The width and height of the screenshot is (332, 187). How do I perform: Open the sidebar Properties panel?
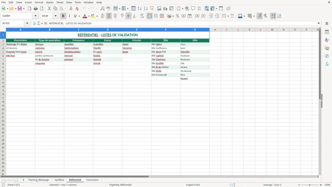[x=327, y=32]
